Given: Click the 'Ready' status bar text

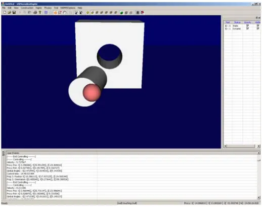Looking at the screenshot, I should (x=5, y=203).
